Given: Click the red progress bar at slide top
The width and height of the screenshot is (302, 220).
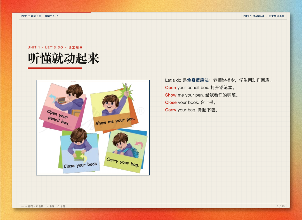Looking at the screenshot, I should tap(51, 12).
